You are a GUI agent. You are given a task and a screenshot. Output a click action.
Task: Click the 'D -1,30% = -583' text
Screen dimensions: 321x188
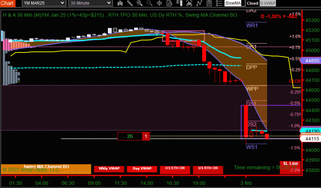pos(278,16)
